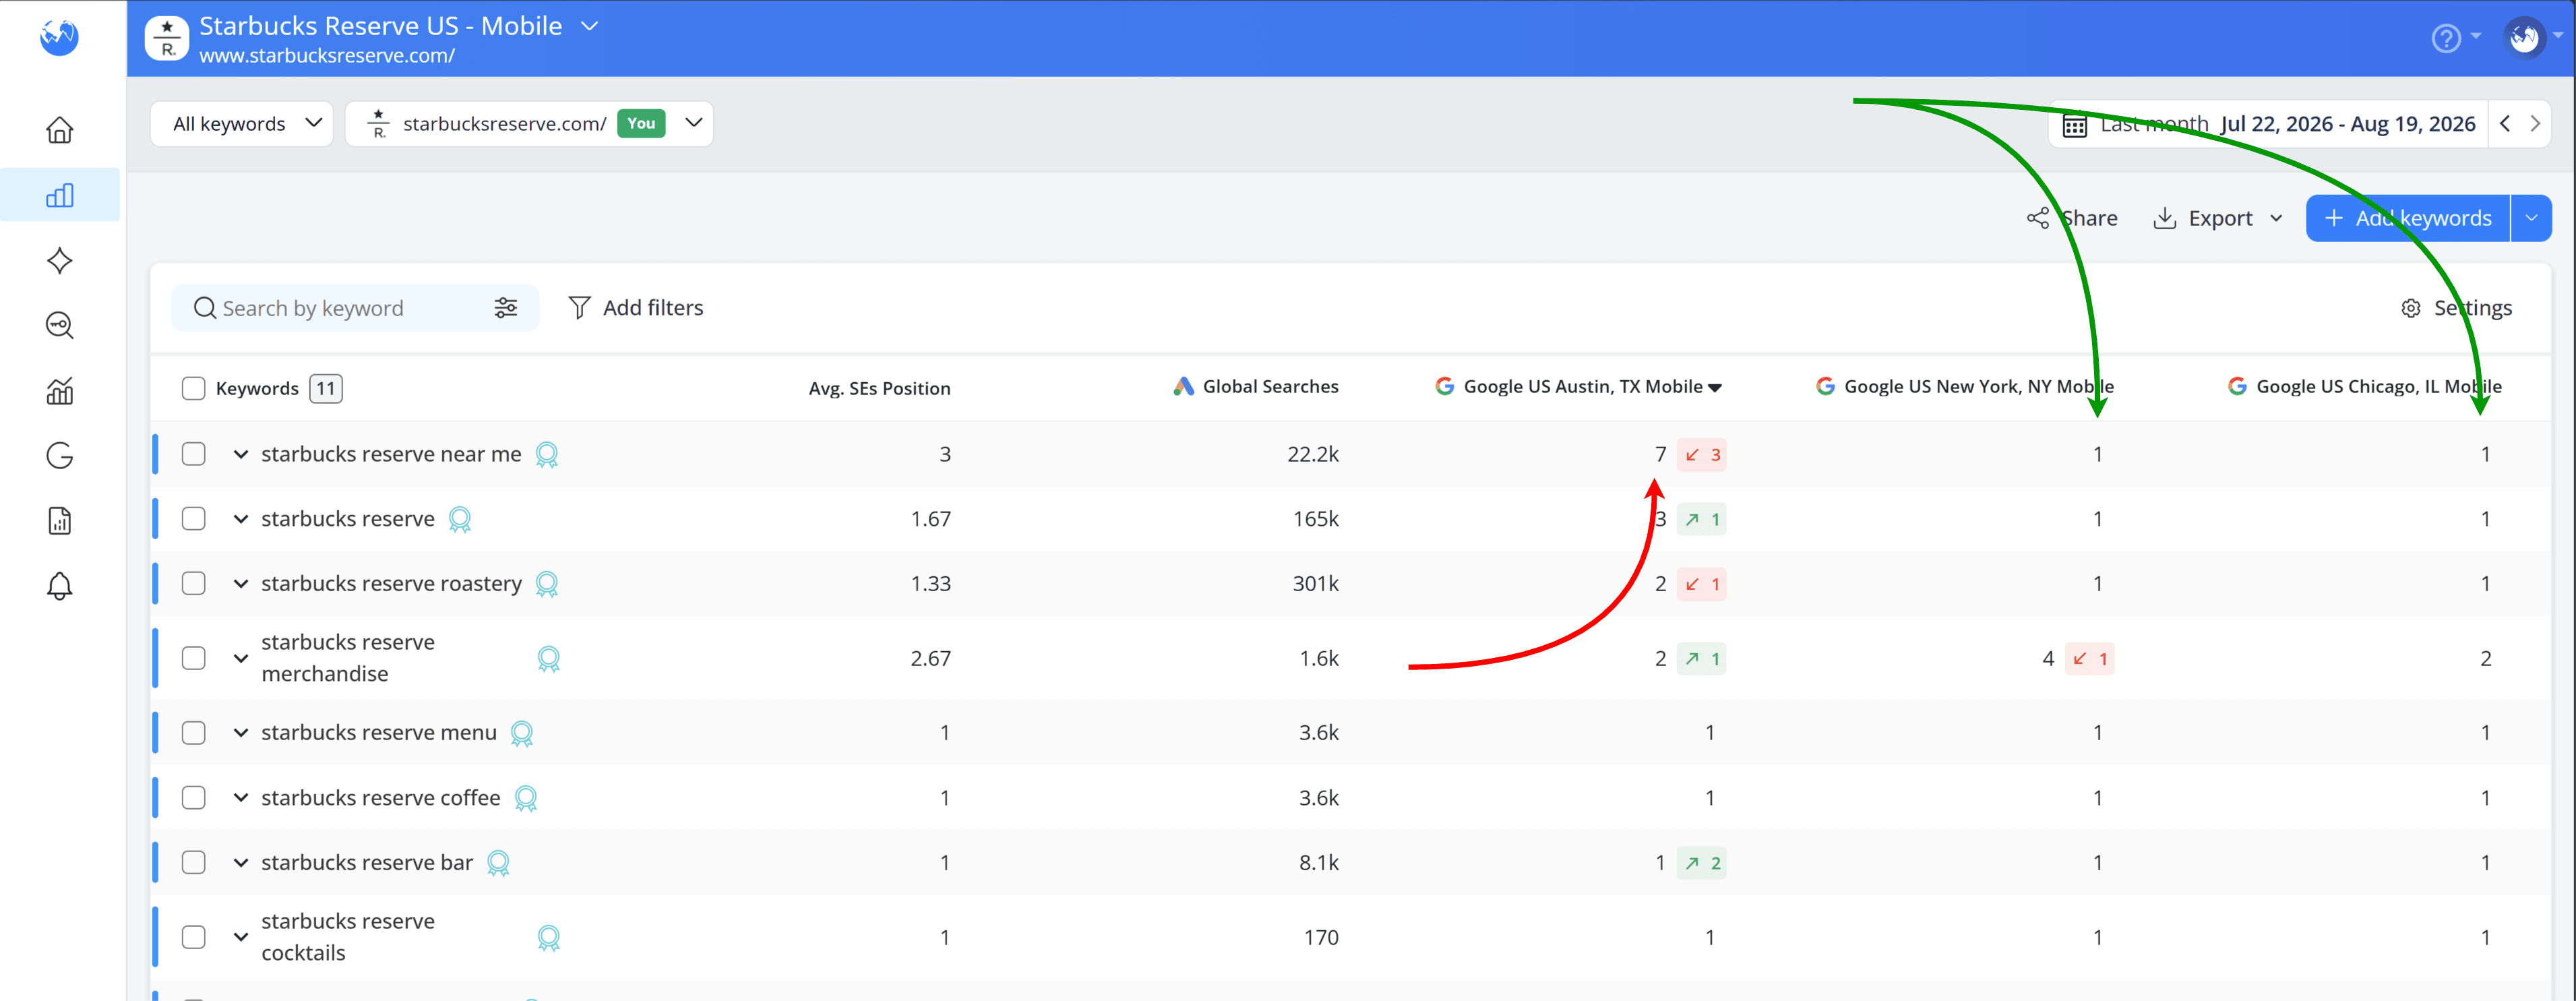Click the starbucks reserve coffee keyword
Image resolution: width=2576 pixels, height=1001 pixels.
(x=380, y=798)
